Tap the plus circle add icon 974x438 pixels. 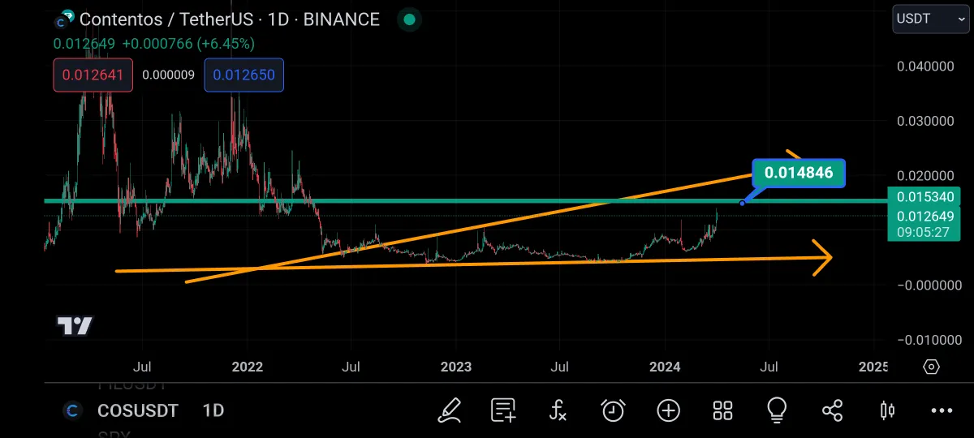[668, 410]
